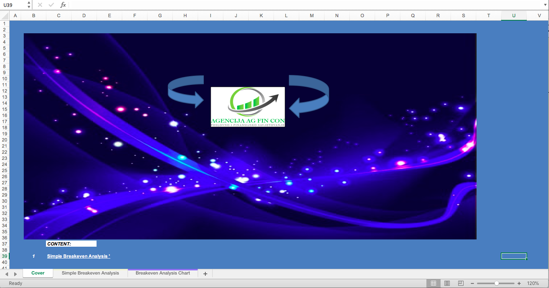Switch to Page Break Preview icon
This screenshot has width=549, height=288.
[461, 283]
